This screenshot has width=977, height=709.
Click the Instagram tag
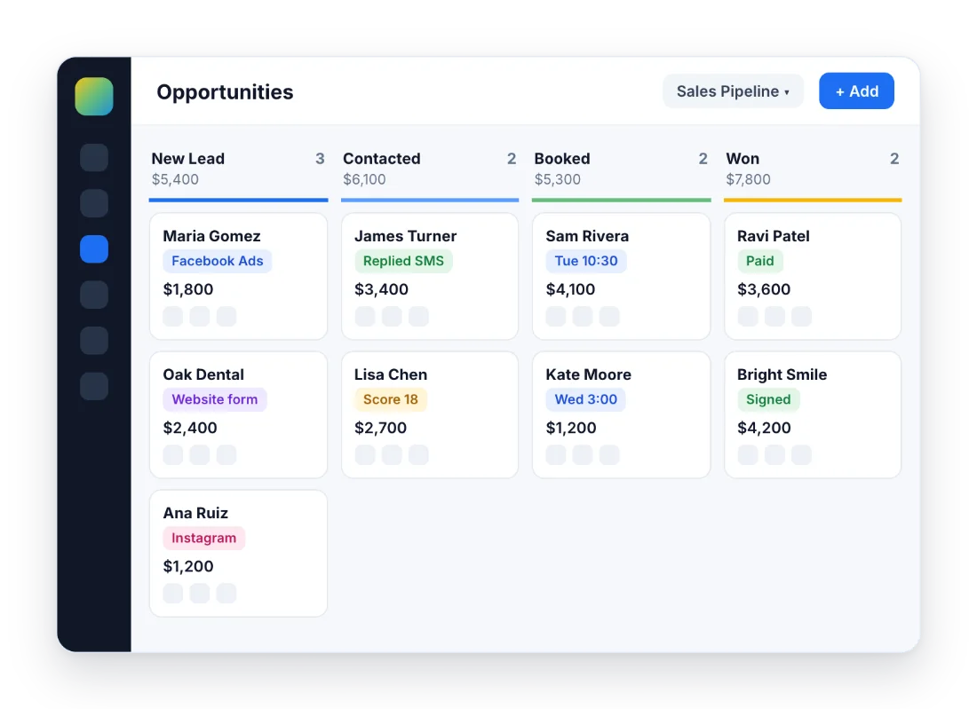click(x=204, y=538)
